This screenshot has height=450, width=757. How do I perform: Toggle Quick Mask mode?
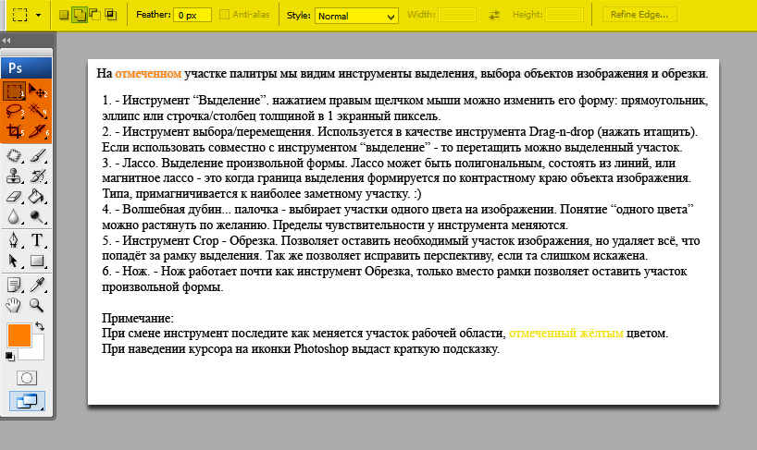[27, 378]
